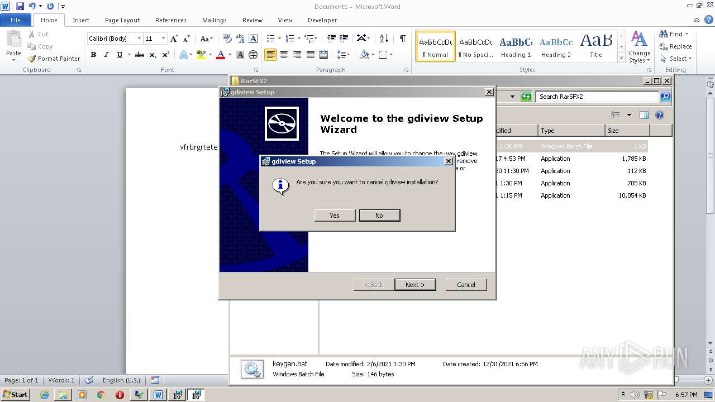Screen dimensions: 715x402
Task: Click No in cancel confirmation dialog
Action: coord(379,216)
